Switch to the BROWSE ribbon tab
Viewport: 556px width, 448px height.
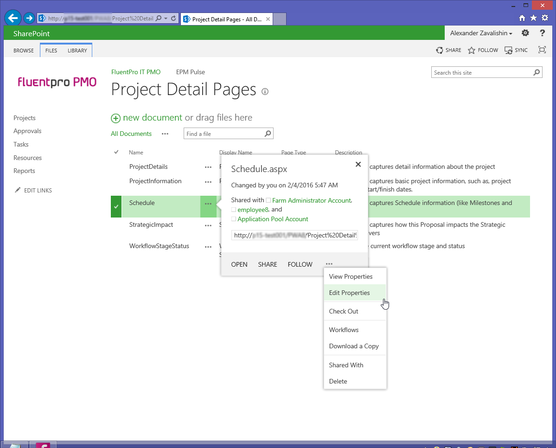click(x=23, y=51)
